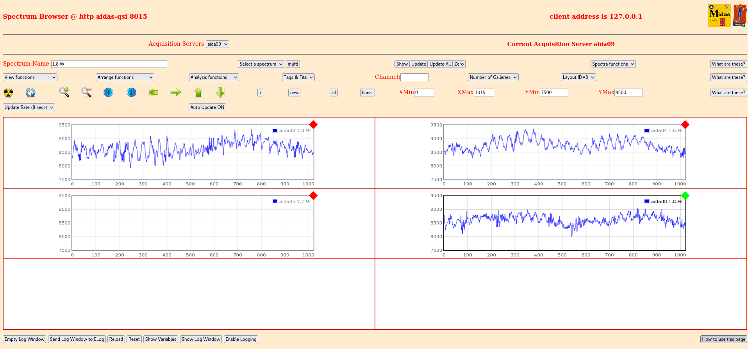Click the Spectrum Name input field
This screenshot has height=349, width=748.
pos(109,64)
